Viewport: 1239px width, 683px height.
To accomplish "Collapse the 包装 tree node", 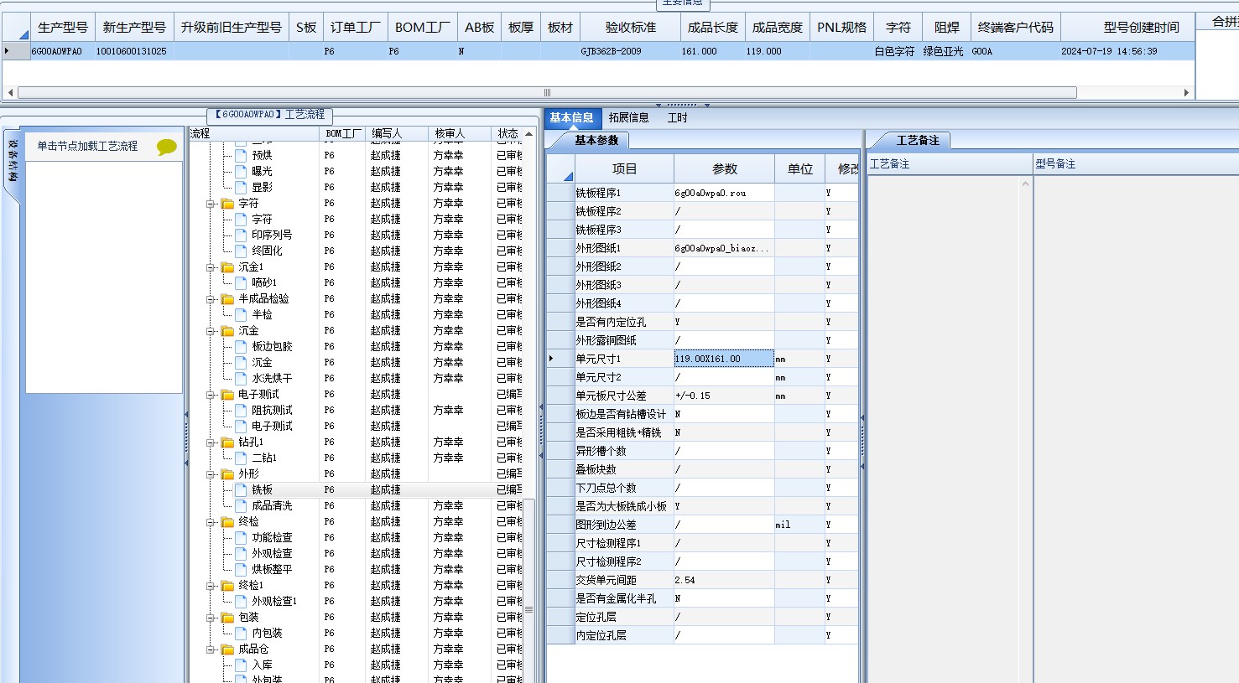I will pos(211,618).
